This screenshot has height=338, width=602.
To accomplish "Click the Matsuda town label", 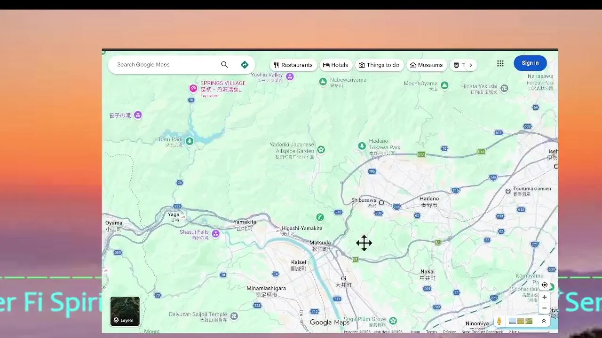I will pyautogui.click(x=320, y=246).
